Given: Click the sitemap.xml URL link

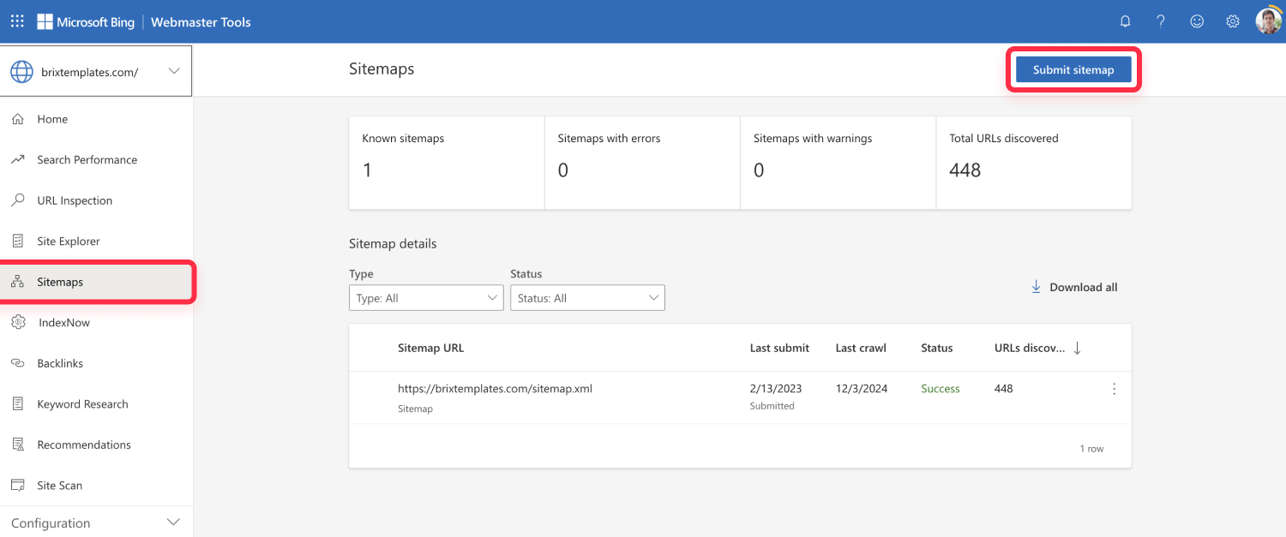Looking at the screenshot, I should 495,388.
